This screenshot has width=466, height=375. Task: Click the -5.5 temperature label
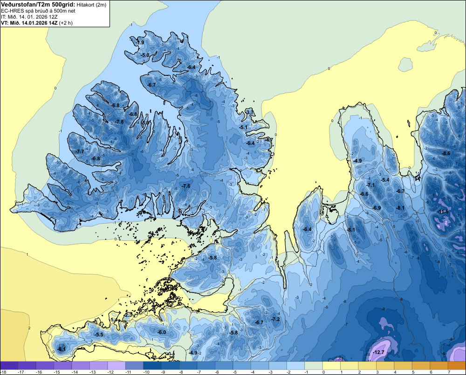(x=99, y=334)
